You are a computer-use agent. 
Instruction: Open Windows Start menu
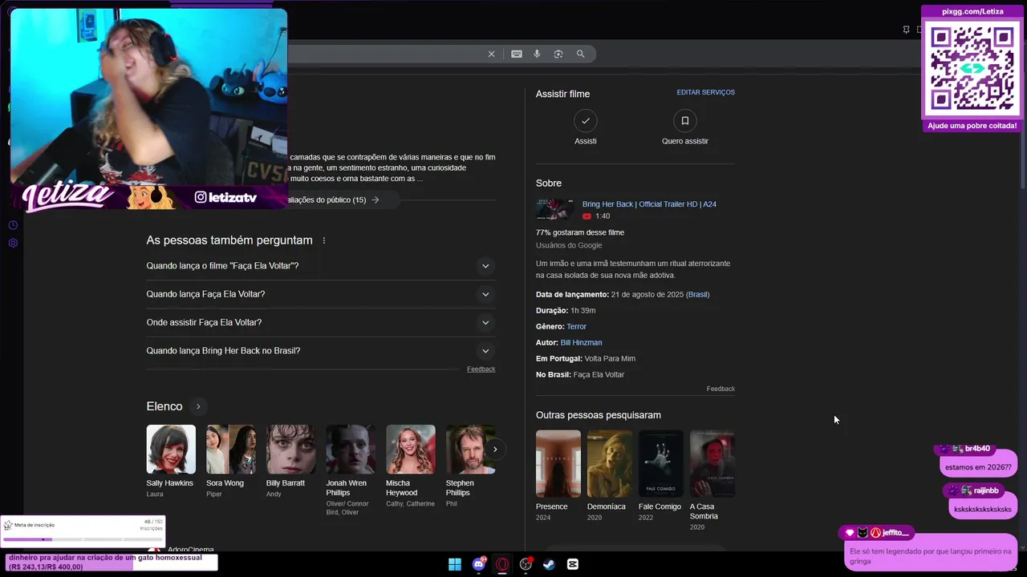pos(455,564)
